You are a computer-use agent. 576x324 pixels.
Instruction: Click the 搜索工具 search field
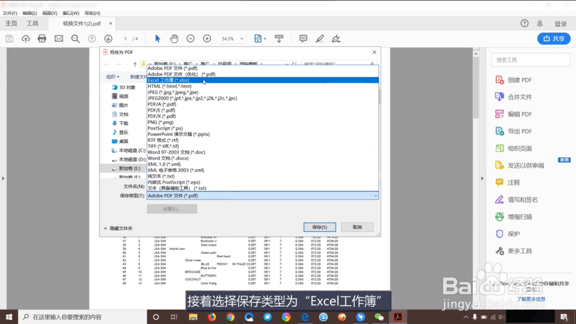coord(531,60)
